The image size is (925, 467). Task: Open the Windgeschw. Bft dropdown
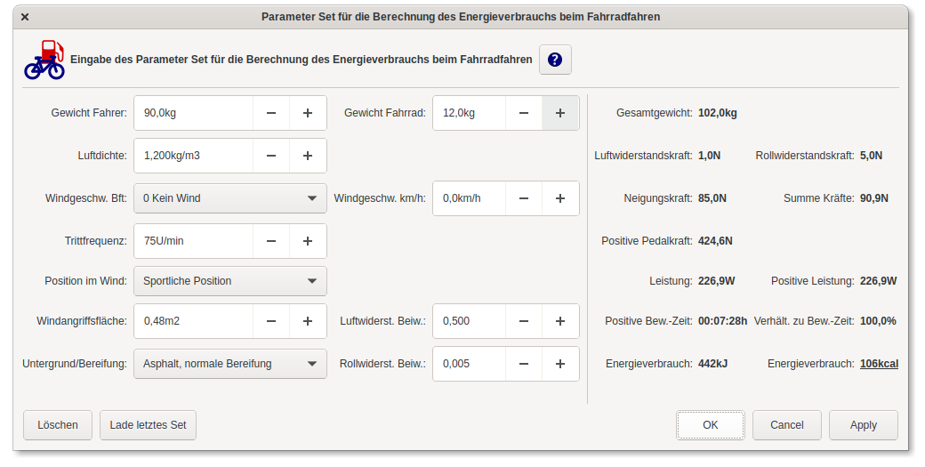click(x=229, y=198)
